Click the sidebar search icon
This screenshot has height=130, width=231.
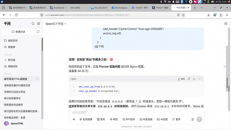(x=33, y=24)
